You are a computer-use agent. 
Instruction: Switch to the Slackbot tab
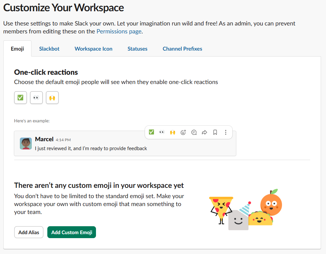coord(49,49)
